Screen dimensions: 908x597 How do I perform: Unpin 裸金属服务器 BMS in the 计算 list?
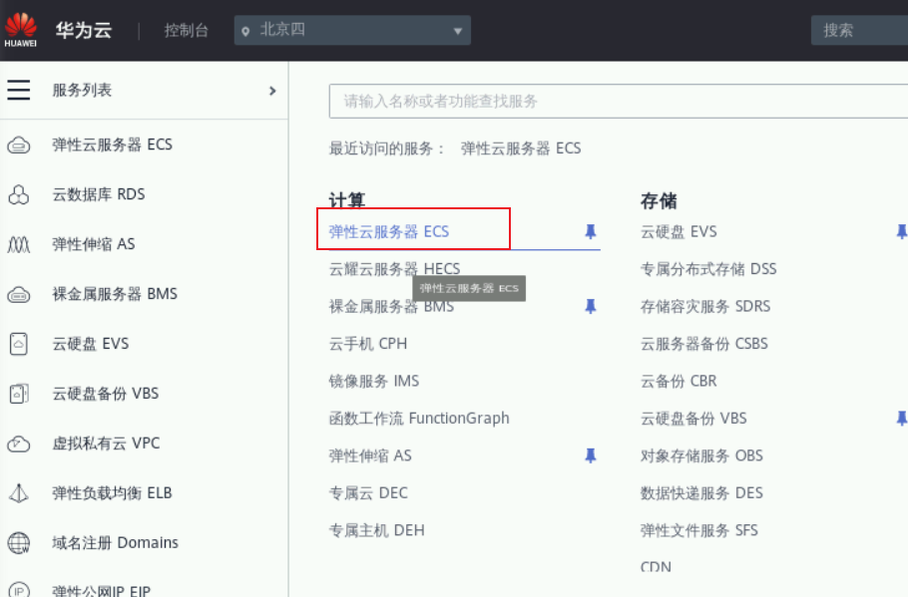tap(590, 307)
